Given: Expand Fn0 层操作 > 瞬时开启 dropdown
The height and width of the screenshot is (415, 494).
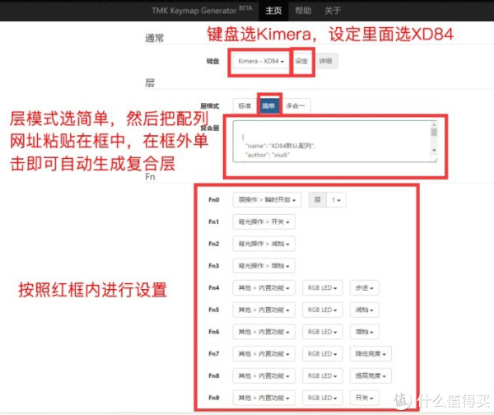Looking at the screenshot, I should (264, 199).
